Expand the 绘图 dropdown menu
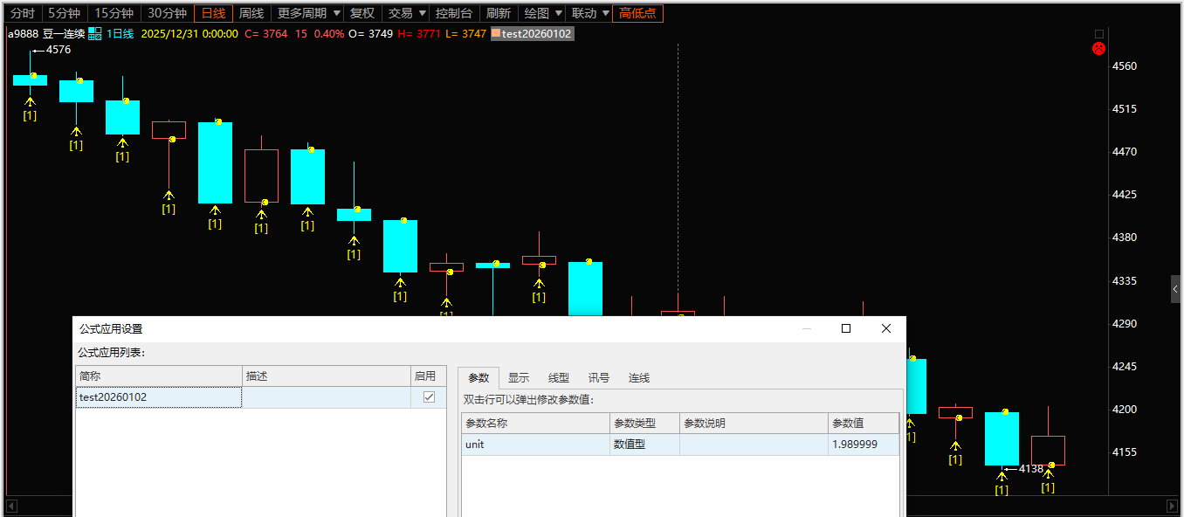 point(543,13)
